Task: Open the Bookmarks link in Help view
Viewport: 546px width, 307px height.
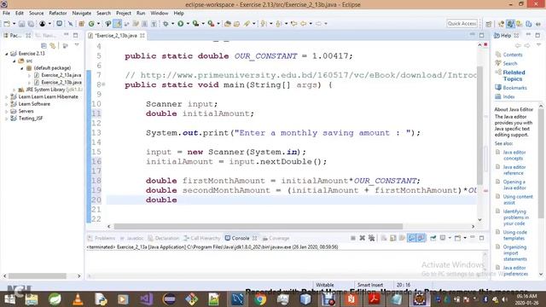Action: [x=514, y=88]
